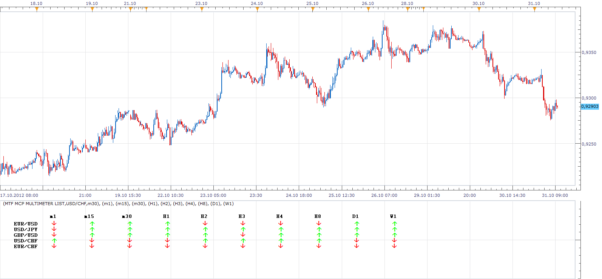Click the USD/CHF m1 green up arrow

pos(54,241)
